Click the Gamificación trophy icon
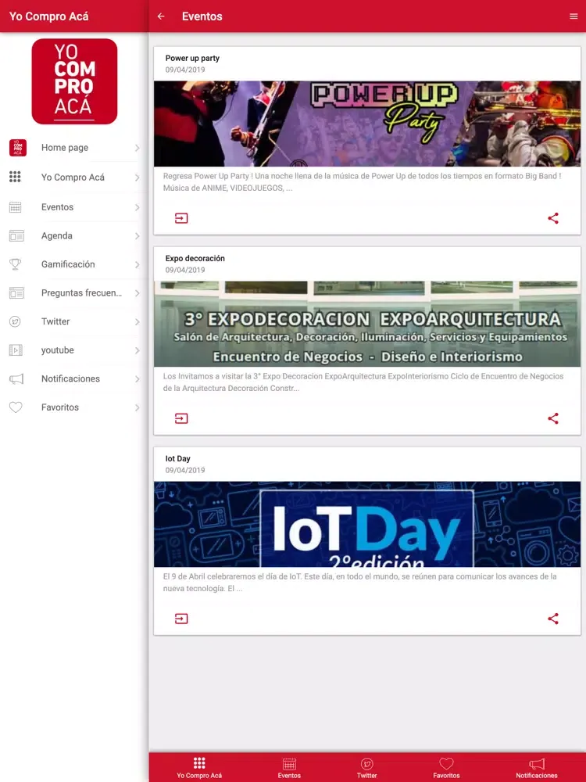586x782 pixels. (16, 264)
